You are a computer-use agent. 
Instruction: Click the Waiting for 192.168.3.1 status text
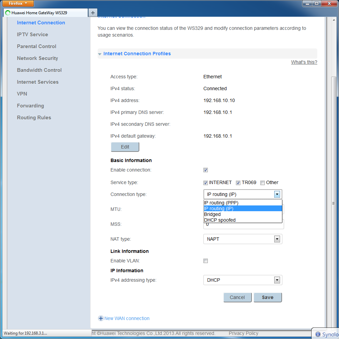[x=25, y=333]
